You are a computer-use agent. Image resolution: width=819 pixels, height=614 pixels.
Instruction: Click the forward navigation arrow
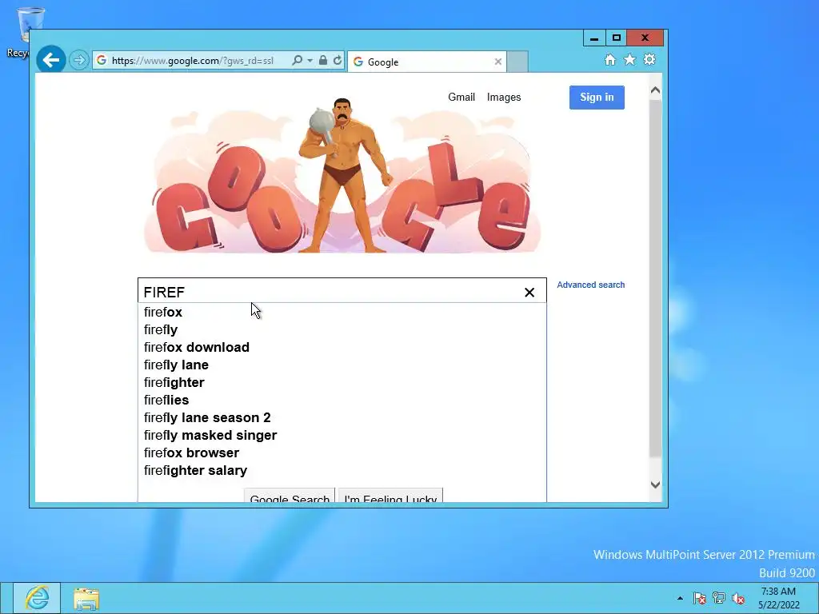79,60
